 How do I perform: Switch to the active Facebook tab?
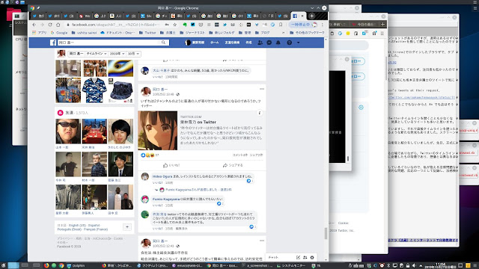pyautogui.click(x=298, y=16)
